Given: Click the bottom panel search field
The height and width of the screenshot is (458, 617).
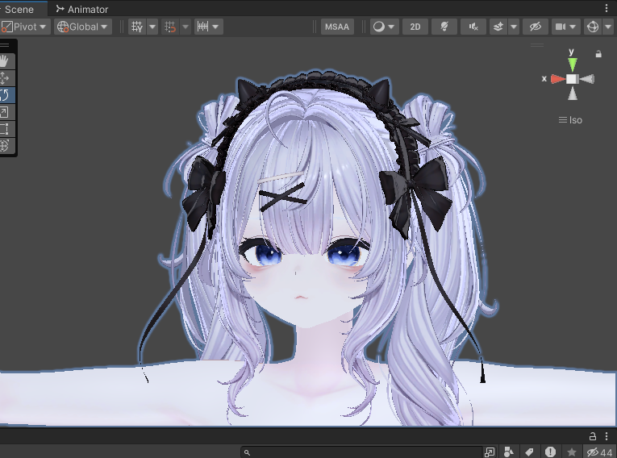Looking at the screenshot, I should click(x=361, y=452).
